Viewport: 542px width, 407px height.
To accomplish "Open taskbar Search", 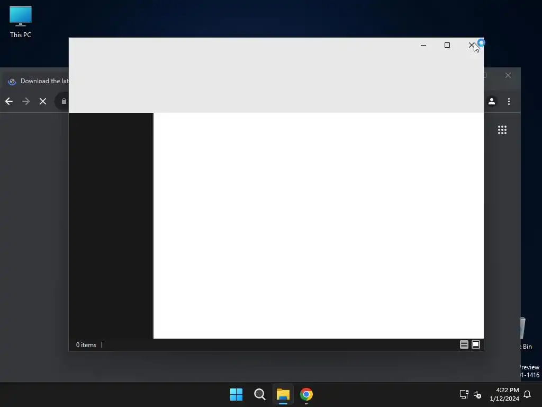I will [x=259, y=394].
